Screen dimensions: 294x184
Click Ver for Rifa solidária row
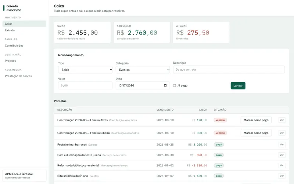coord(282,176)
